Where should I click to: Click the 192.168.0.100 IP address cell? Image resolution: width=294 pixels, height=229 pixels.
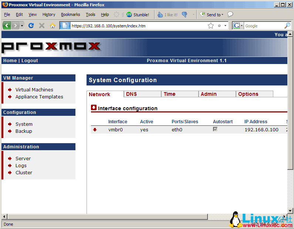[x=261, y=129]
